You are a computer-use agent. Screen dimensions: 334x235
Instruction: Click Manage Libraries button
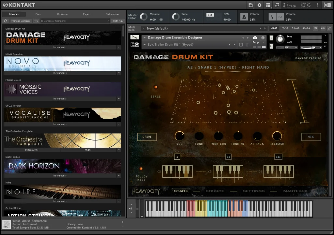pos(21,21)
